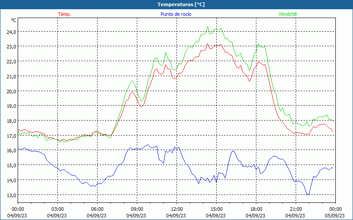Viewport: 353px width, 220px height.
Task: Click the 18:00 time axis label
Action: click(256, 209)
